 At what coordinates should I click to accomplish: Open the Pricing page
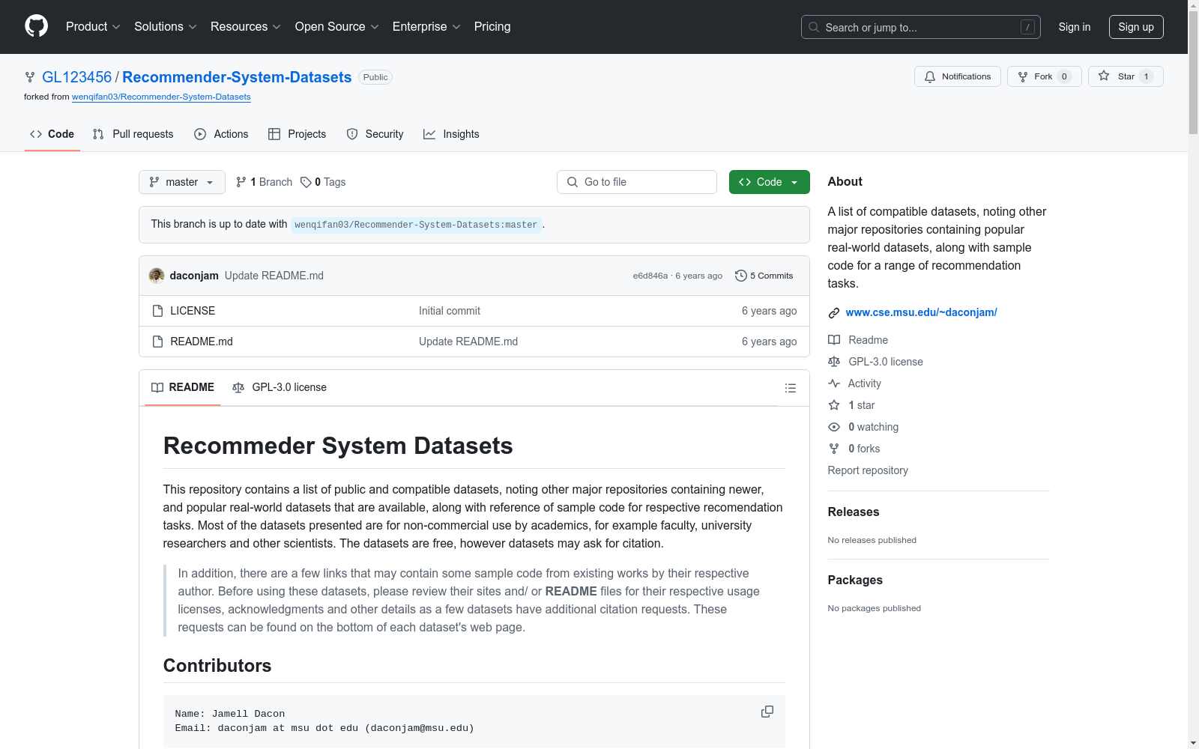click(x=492, y=27)
